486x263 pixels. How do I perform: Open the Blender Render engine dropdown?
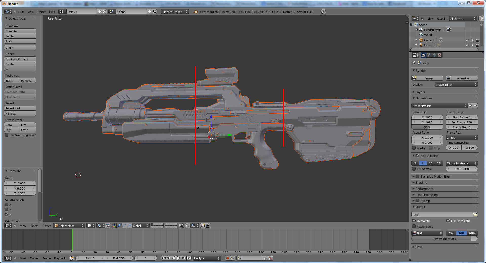click(x=175, y=12)
